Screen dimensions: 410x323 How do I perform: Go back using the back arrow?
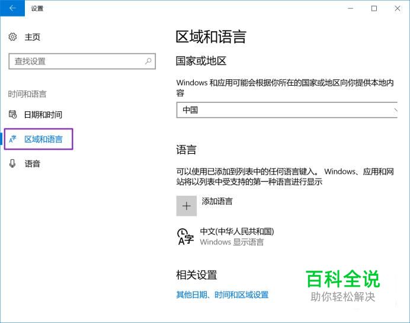coord(12,8)
